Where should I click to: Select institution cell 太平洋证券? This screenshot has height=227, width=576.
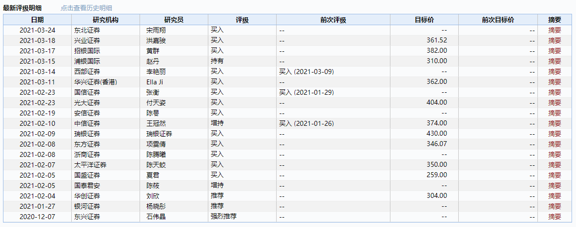click(x=91, y=165)
